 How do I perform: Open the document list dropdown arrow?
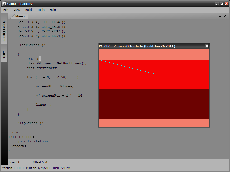point(220,17)
